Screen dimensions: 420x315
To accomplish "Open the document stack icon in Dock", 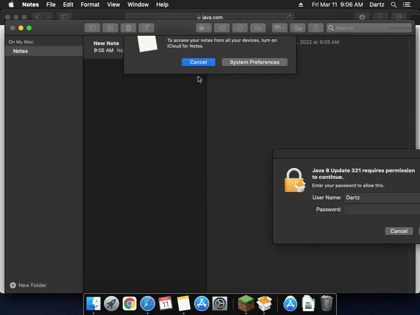I will (308, 304).
